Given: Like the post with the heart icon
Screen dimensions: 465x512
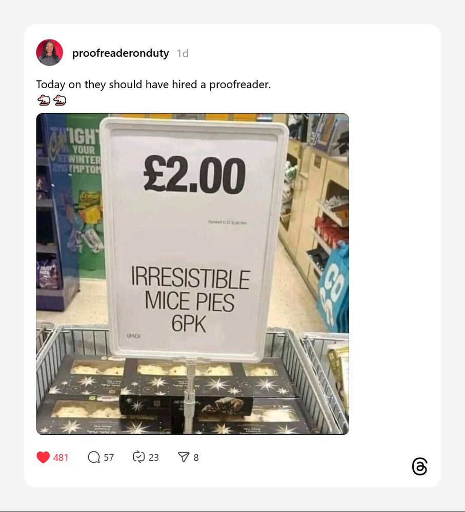Looking at the screenshot, I should pos(43,457).
